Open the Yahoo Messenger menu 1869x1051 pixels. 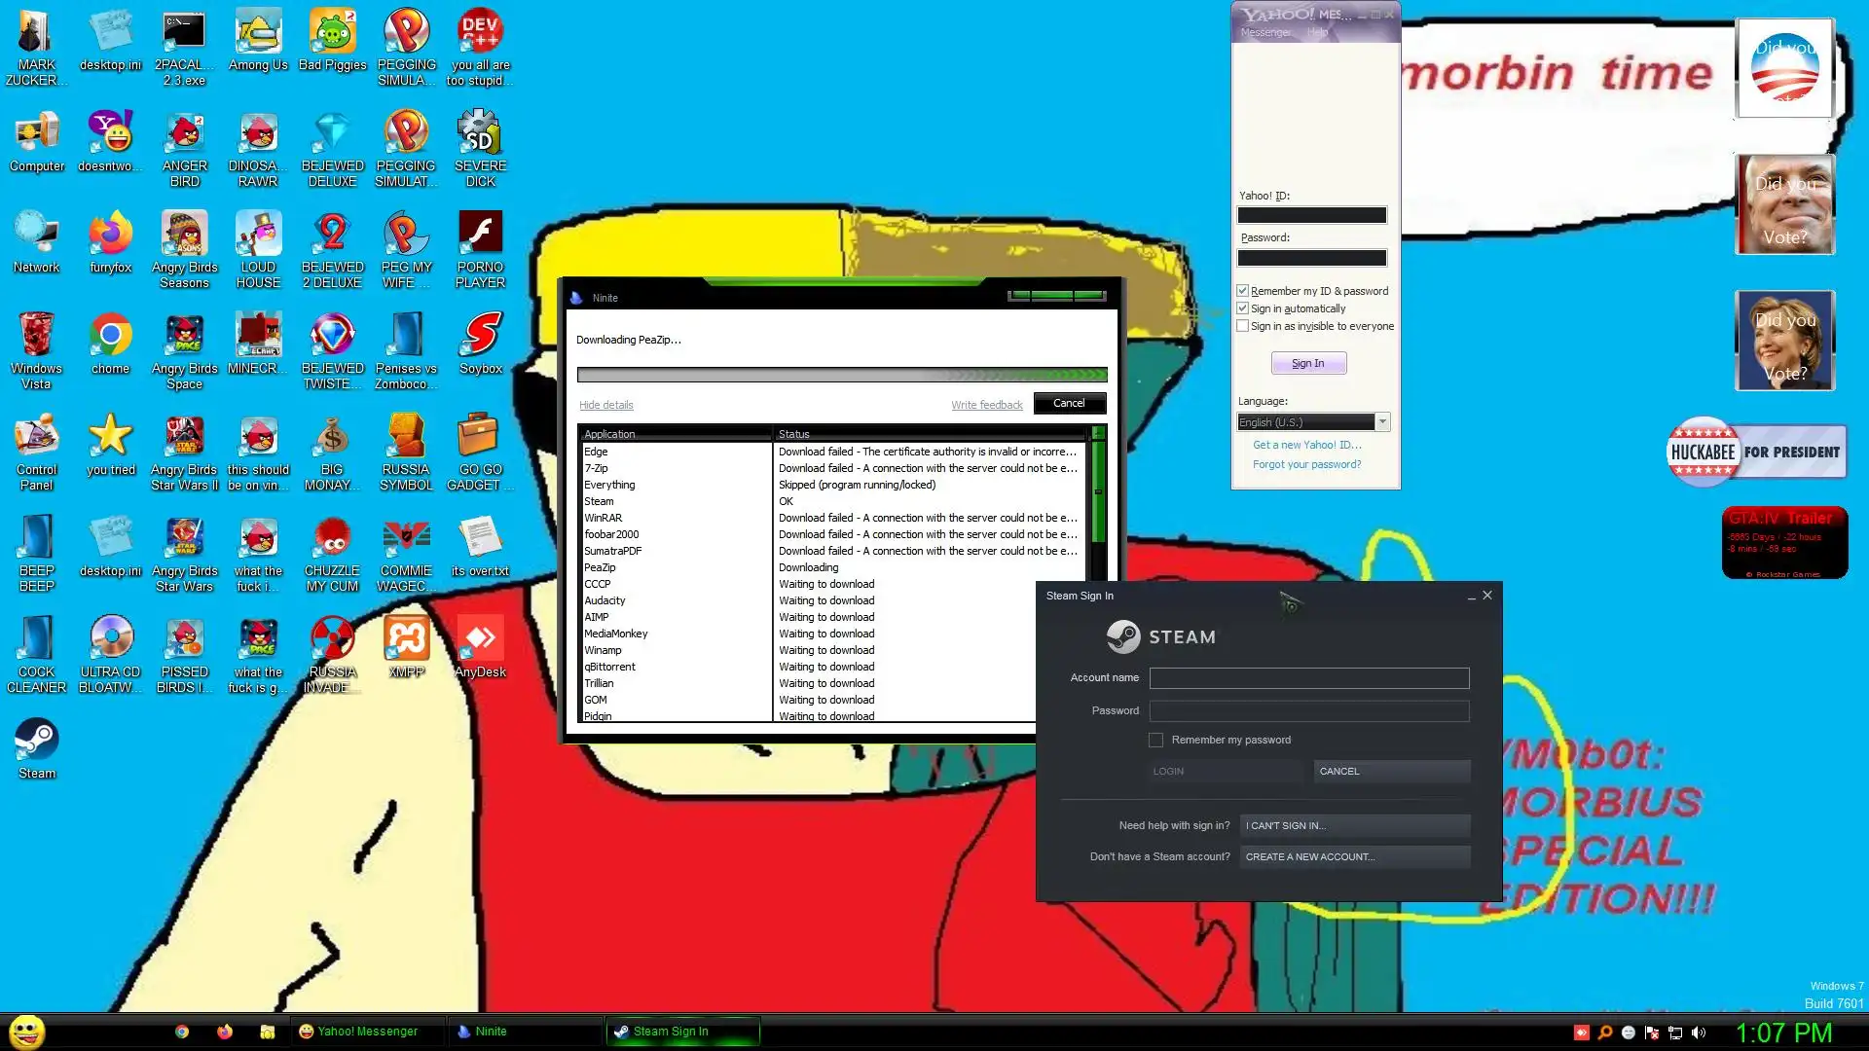[x=1264, y=32]
